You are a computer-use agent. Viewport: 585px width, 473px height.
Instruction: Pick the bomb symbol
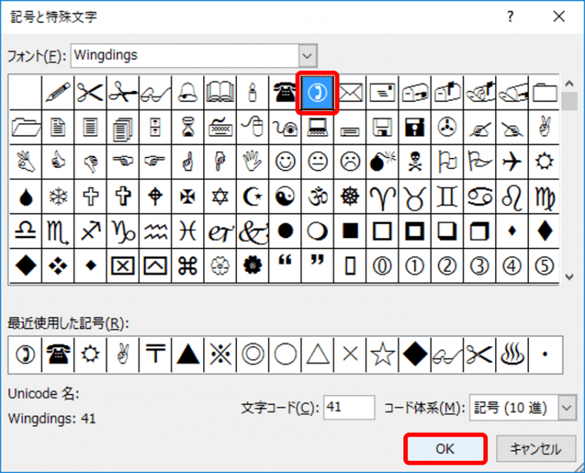pyautogui.click(x=383, y=162)
